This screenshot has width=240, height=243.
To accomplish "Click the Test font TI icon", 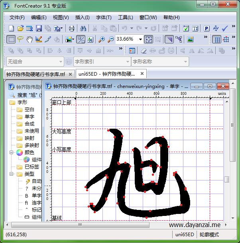I will (195, 28).
